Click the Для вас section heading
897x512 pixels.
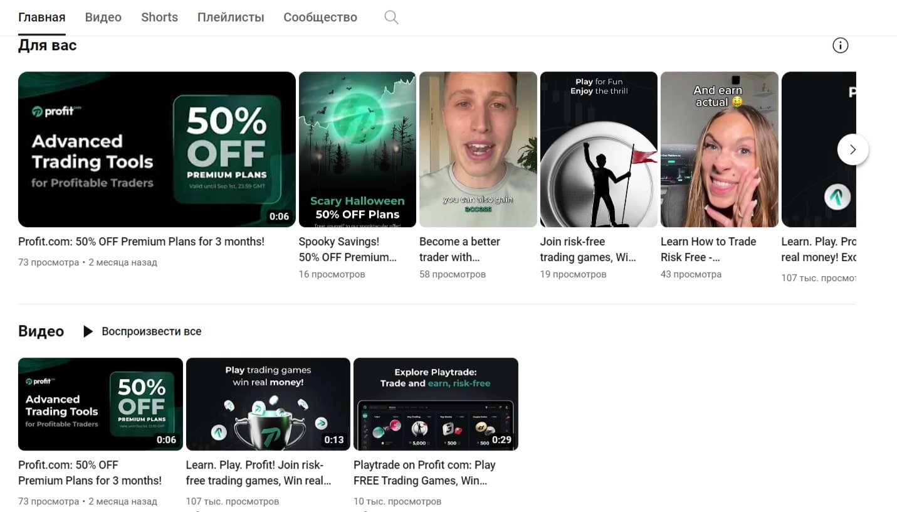(x=48, y=45)
